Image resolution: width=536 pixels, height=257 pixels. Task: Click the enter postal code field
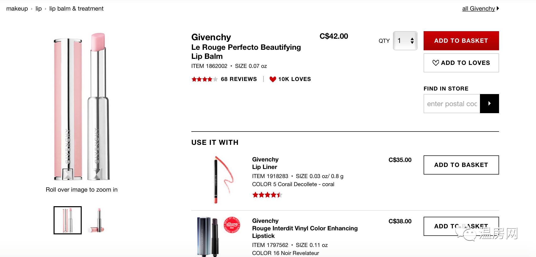point(452,104)
